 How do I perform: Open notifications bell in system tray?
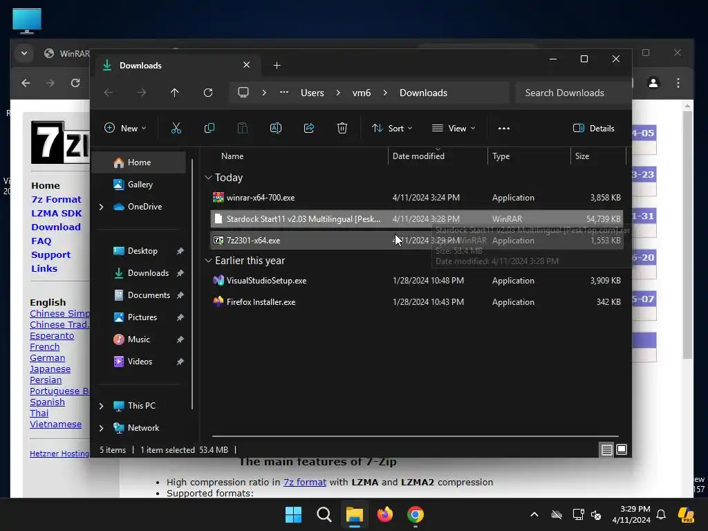click(x=661, y=514)
